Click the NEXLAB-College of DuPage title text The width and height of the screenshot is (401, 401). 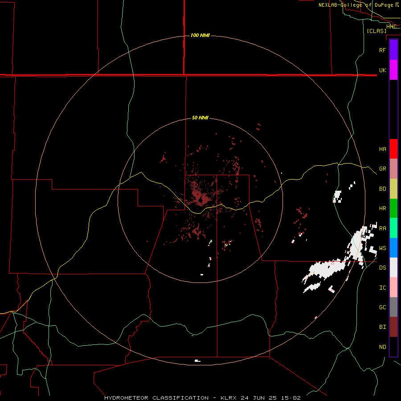click(x=356, y=5)
